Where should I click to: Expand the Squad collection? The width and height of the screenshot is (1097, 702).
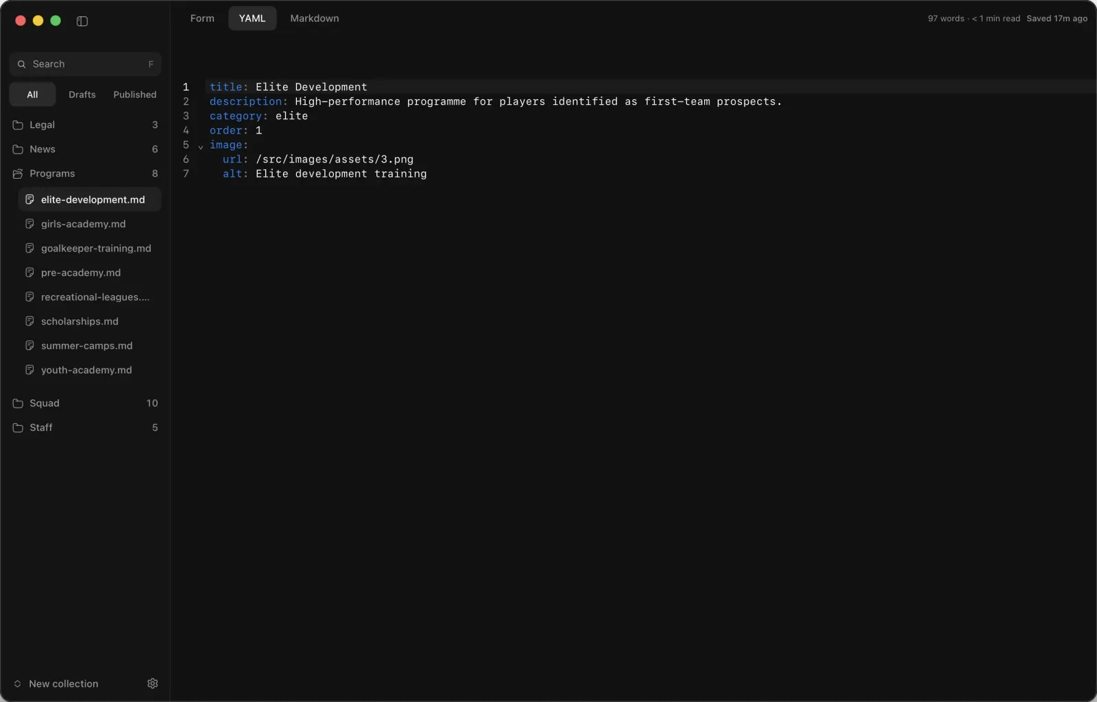click(x=85, y=403)
